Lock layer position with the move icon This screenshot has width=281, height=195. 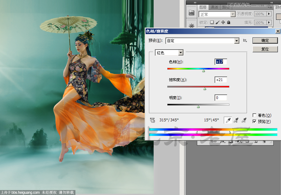point(223,22)
